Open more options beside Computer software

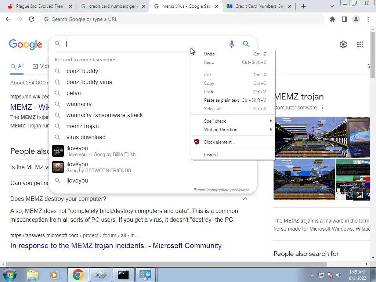coord(323,108)
